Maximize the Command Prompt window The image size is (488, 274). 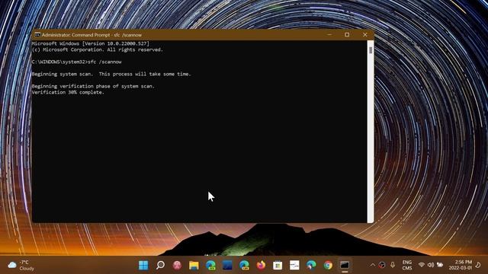click(x=347, y=35)
